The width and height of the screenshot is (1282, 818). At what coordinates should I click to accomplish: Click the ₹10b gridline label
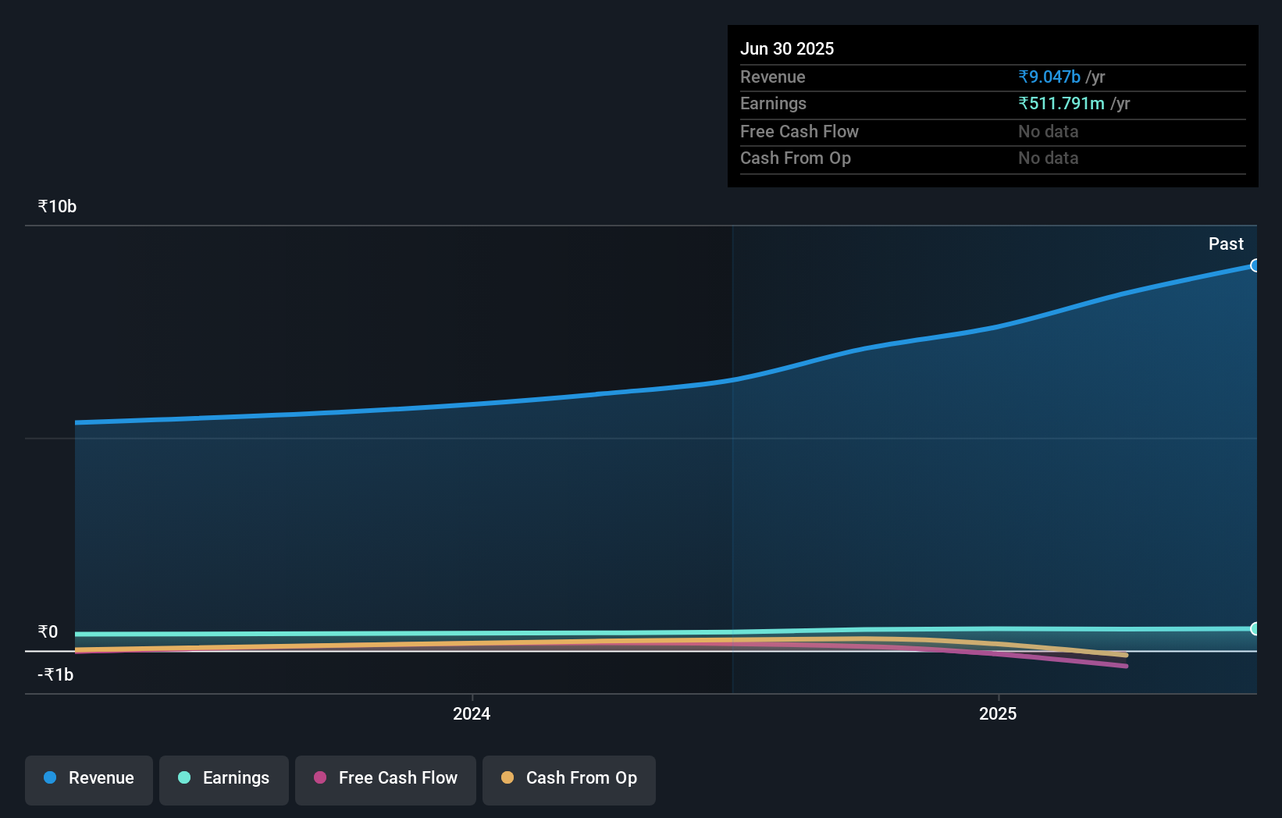click(56, 206)
